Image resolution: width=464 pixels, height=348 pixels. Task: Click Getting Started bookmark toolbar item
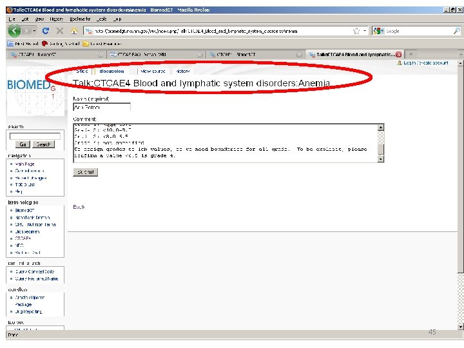click(61, 44)
